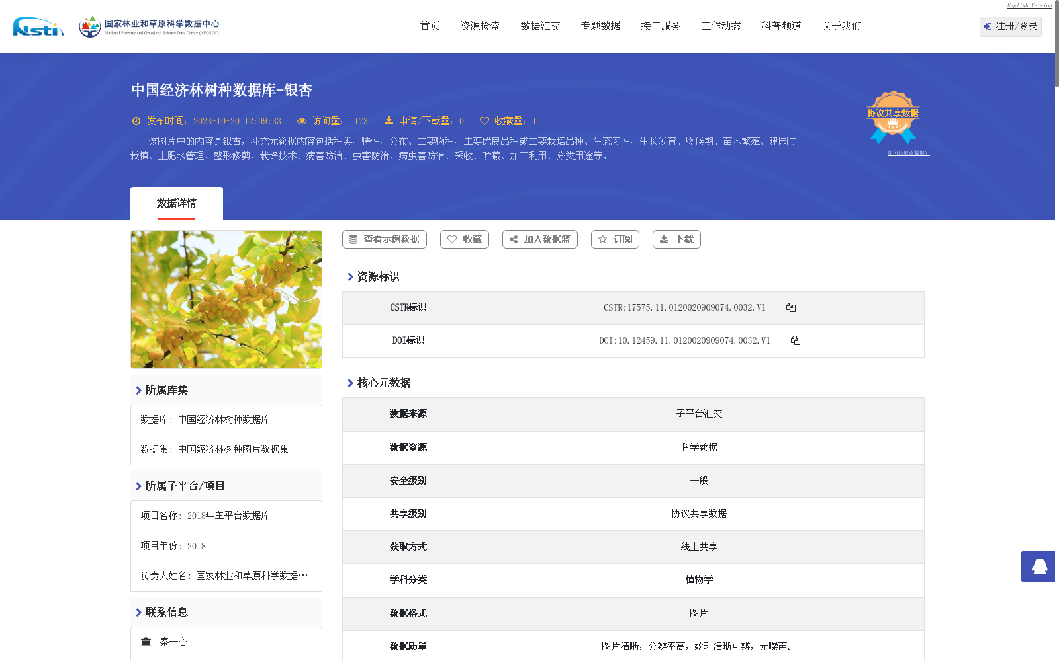Open the 接口服务 menu
Image resolution: width=1059 pixels, height=661 pixels.
point(661,26)
